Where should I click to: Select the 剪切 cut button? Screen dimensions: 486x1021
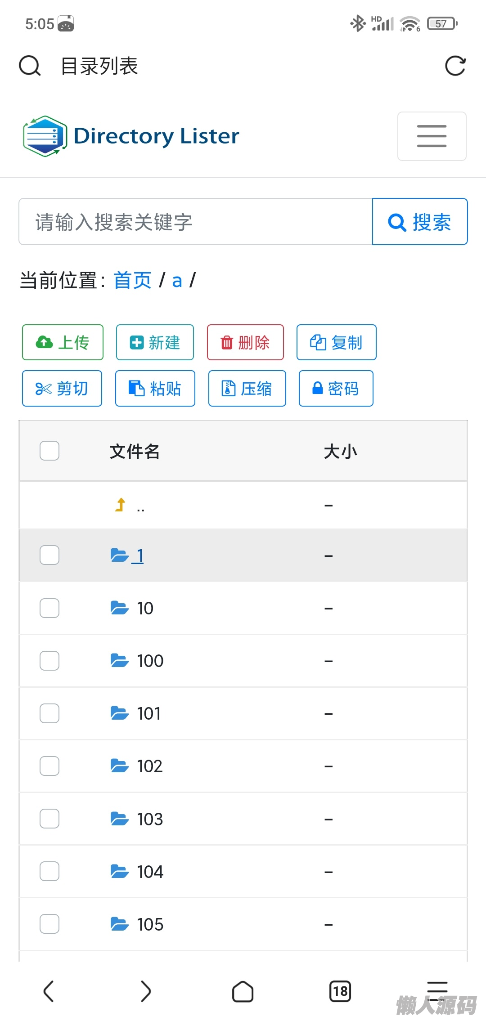point(62,389)
